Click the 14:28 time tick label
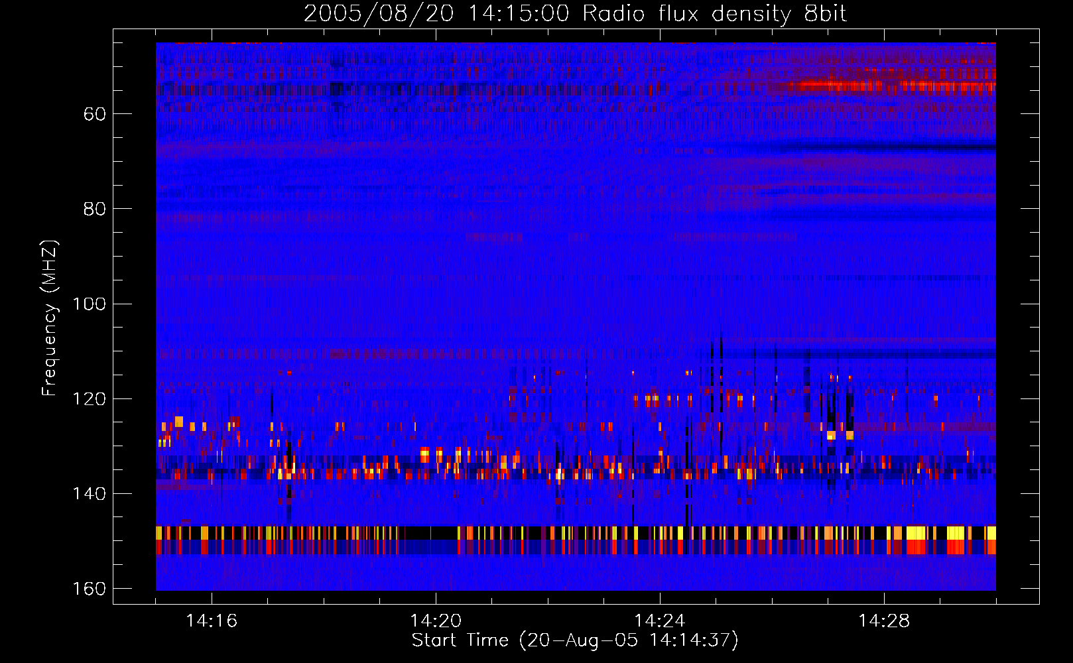This screenshot has width=1073, height=663. 884,621
